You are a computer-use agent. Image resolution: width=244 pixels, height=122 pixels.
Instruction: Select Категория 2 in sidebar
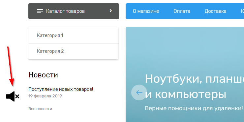click(x=73, y=51)
